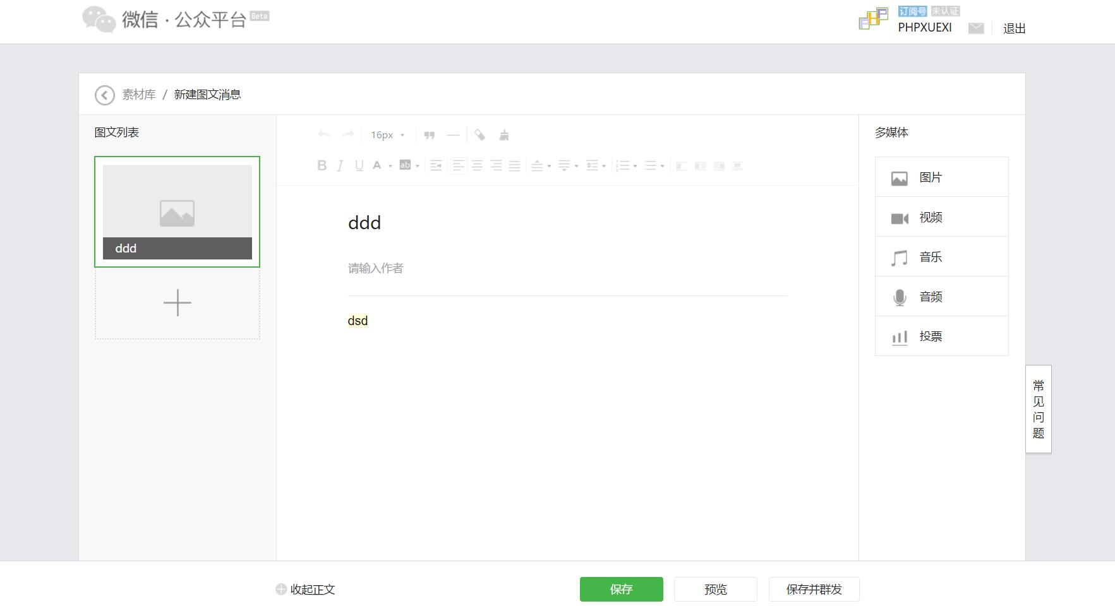Toggle bold formatting

pos(322,165)
